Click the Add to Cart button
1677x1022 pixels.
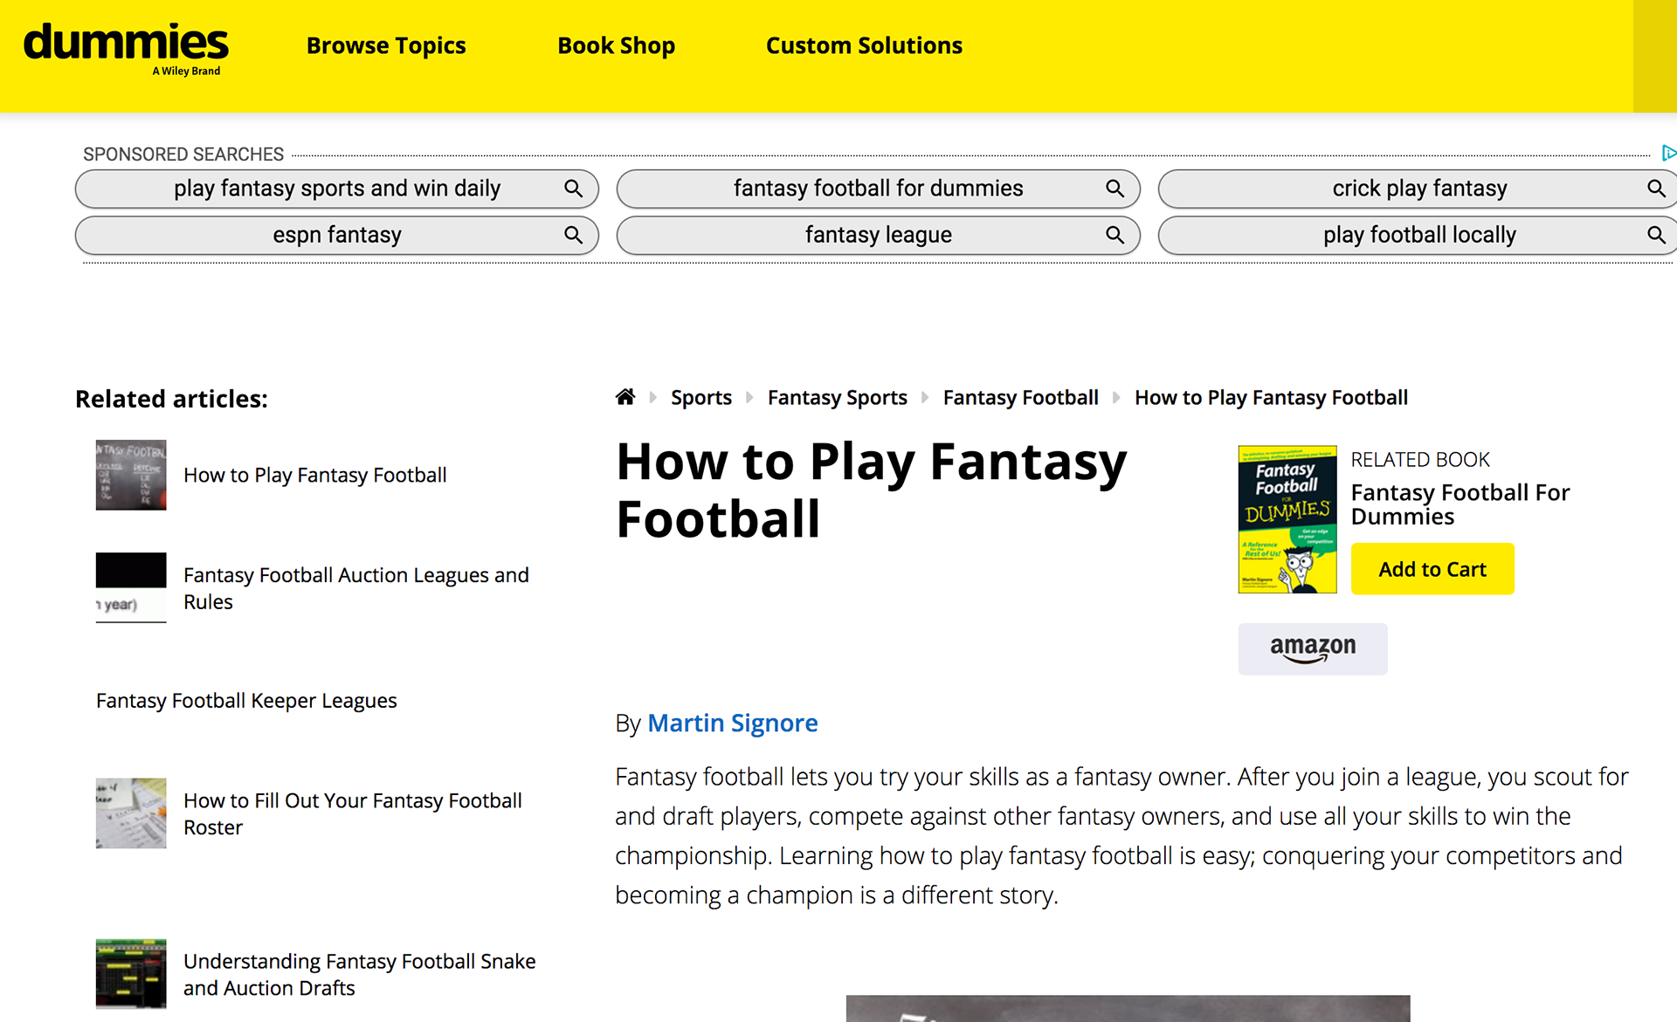click(1432, 569)
